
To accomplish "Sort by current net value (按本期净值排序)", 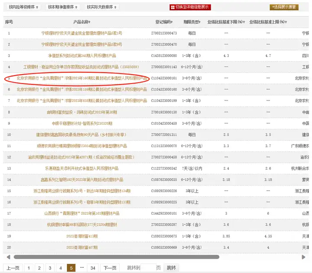I will 62,7.
